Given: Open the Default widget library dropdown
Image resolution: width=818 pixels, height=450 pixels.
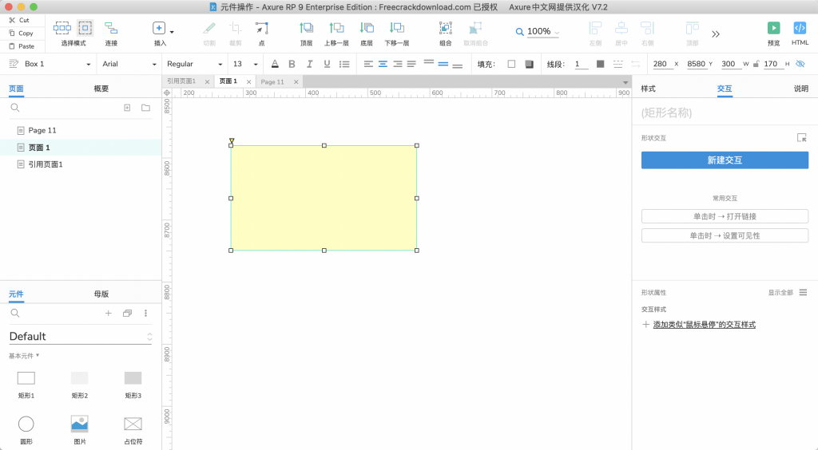Looking at the screenshot, I should [x=80, y=337].
